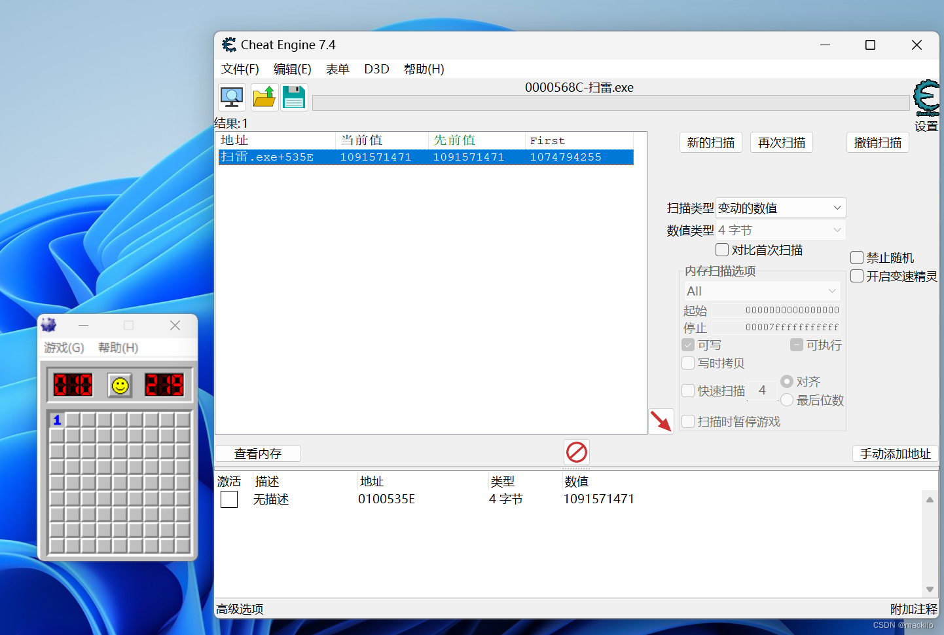The image size is (944, 635).
Task: Open the 文件(F) menu
Action: pyautogui.click(x=240, y=69)
